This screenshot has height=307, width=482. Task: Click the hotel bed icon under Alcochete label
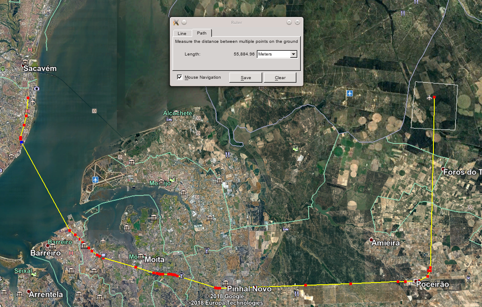coord(169,119)
